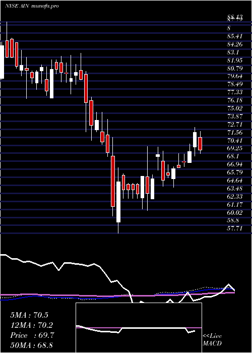The height and width of the screenshot is (353, 252).
Task: Click the 72.71 price level label
Action: click(235, 124)
